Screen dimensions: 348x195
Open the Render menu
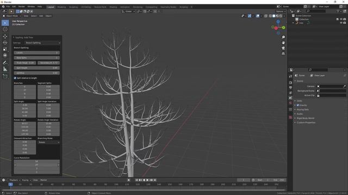click(x=22, y=6)
